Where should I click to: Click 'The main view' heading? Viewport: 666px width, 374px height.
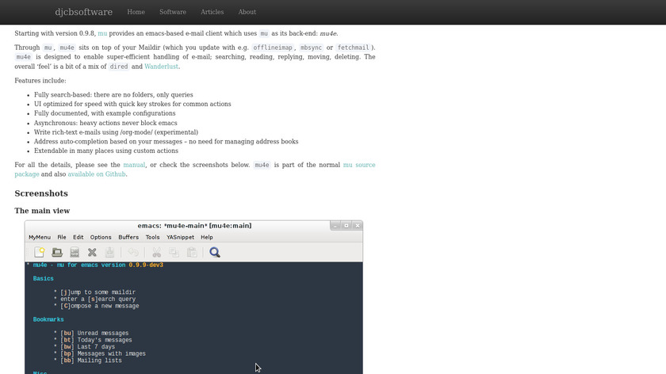[42, 211]
